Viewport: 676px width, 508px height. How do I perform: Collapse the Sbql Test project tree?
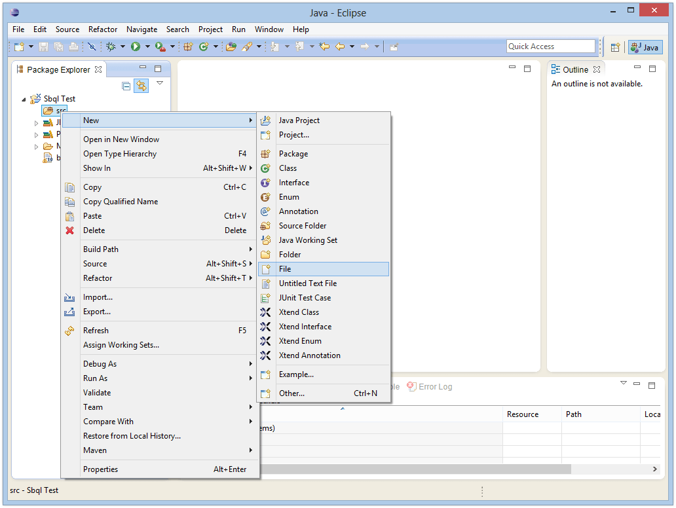pyautogui.click(x=24, y=100)
